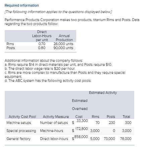Click the 0.70 labor-hours value for Rims

coord(42,44)
